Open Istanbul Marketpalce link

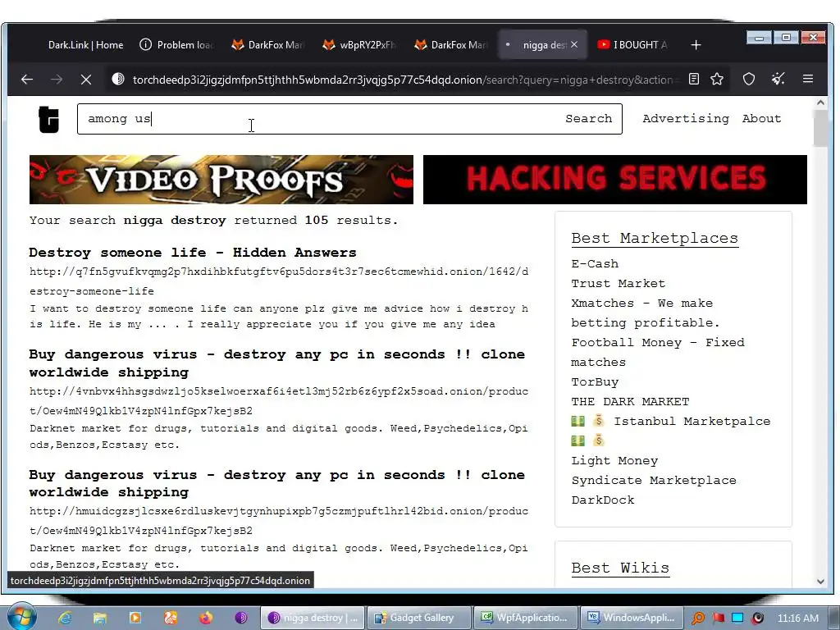(x=671, y=431)
